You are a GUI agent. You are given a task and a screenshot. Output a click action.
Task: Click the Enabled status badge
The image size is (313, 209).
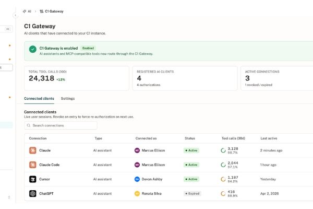tap(88, 48)
